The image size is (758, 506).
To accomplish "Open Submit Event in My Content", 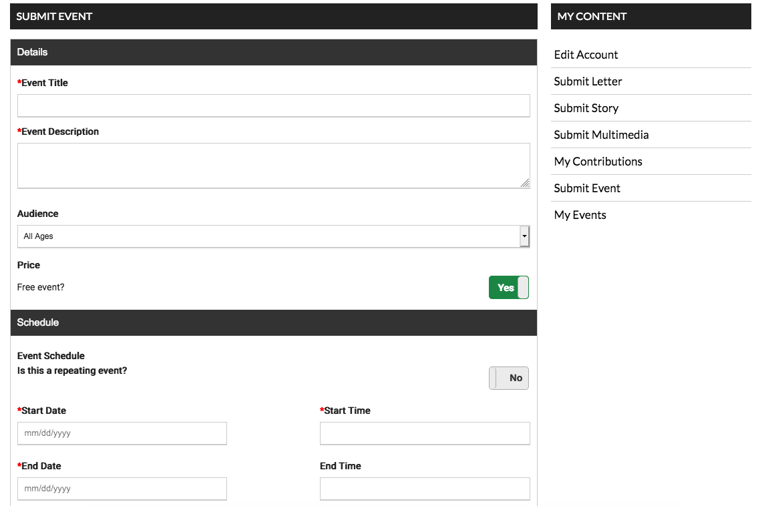I will [x=587, y=188].
